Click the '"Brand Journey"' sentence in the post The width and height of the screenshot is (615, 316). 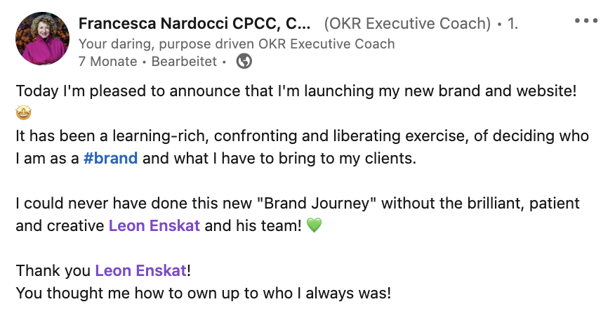298,204
